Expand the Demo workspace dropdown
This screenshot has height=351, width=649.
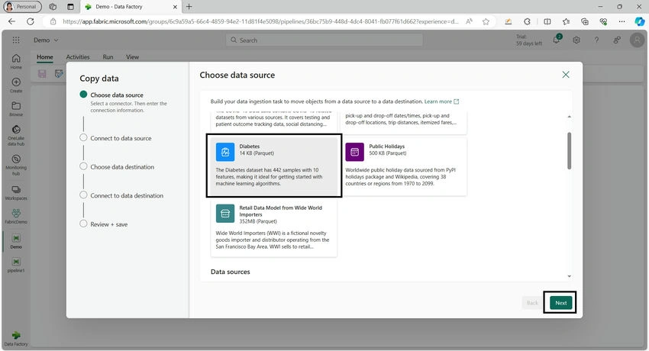click(x=46, y=40)
